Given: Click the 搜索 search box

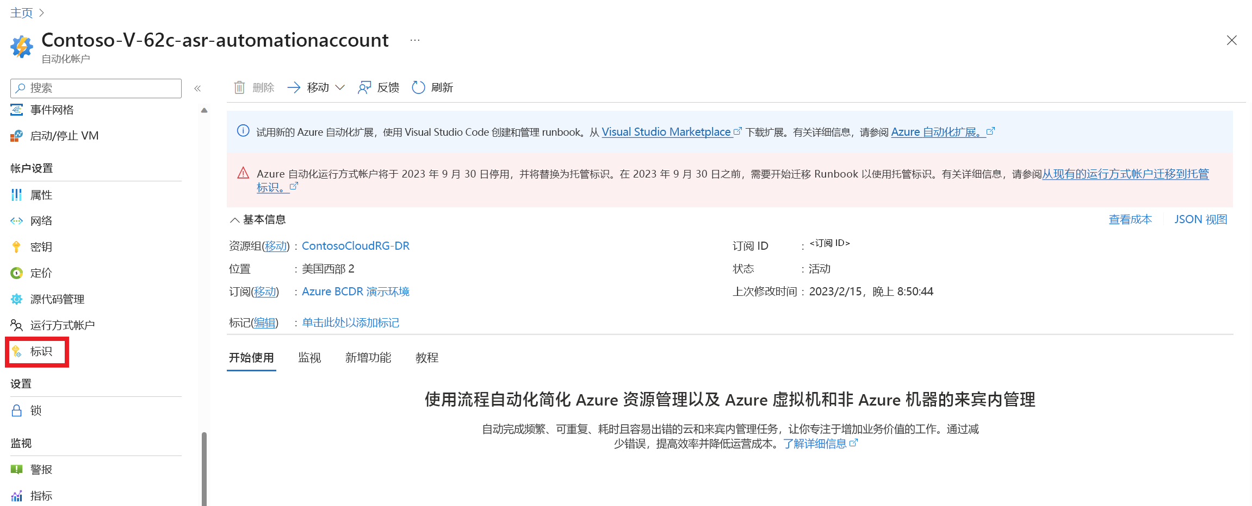Looking at the screenshot, I should pos(96,88).
